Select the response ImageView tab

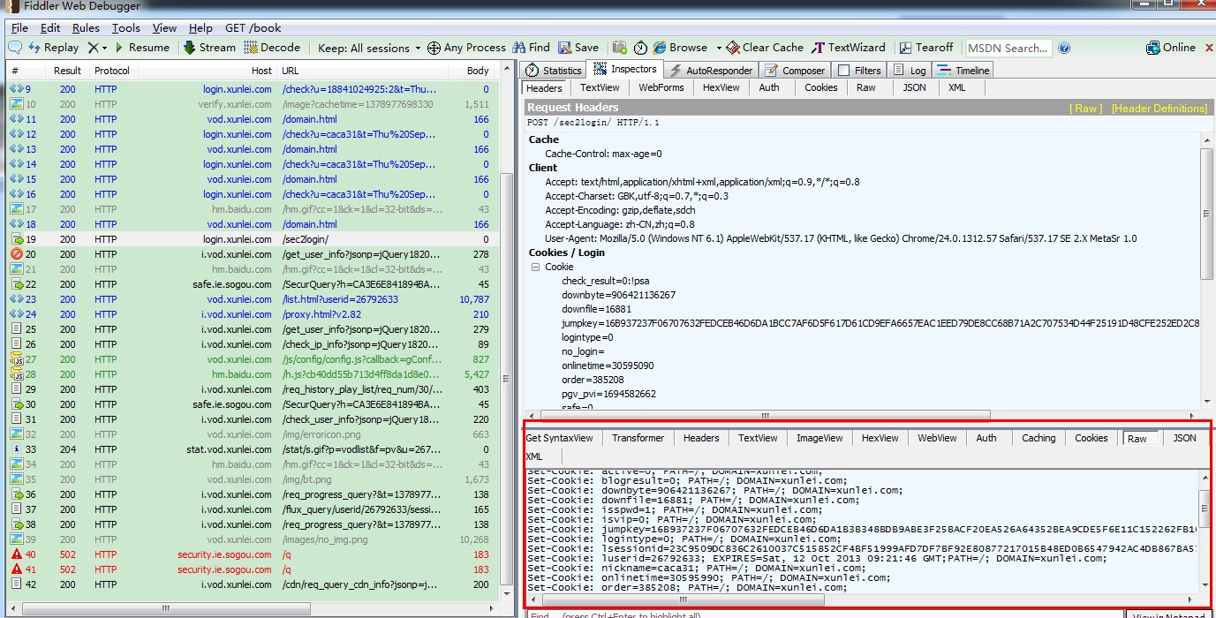tap(819, 438)
